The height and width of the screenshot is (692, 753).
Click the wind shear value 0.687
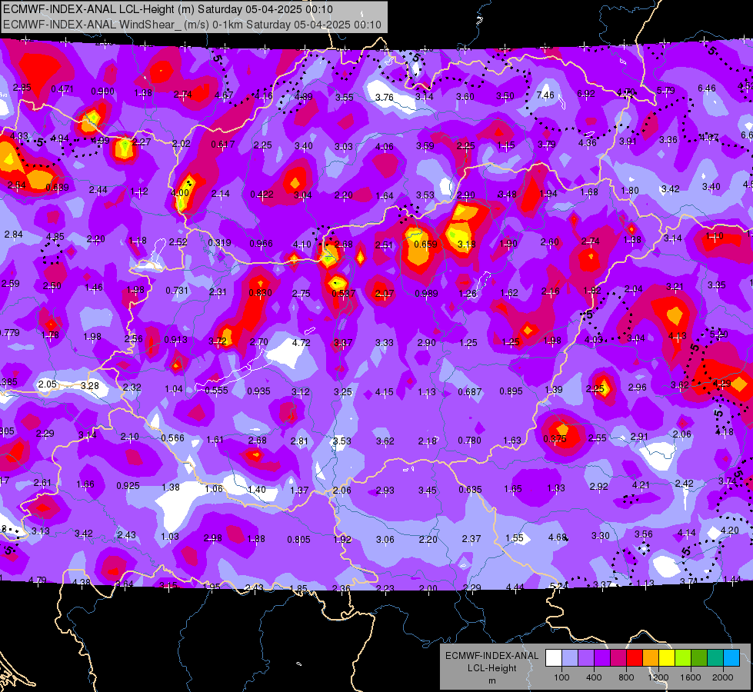pos(469,392)
